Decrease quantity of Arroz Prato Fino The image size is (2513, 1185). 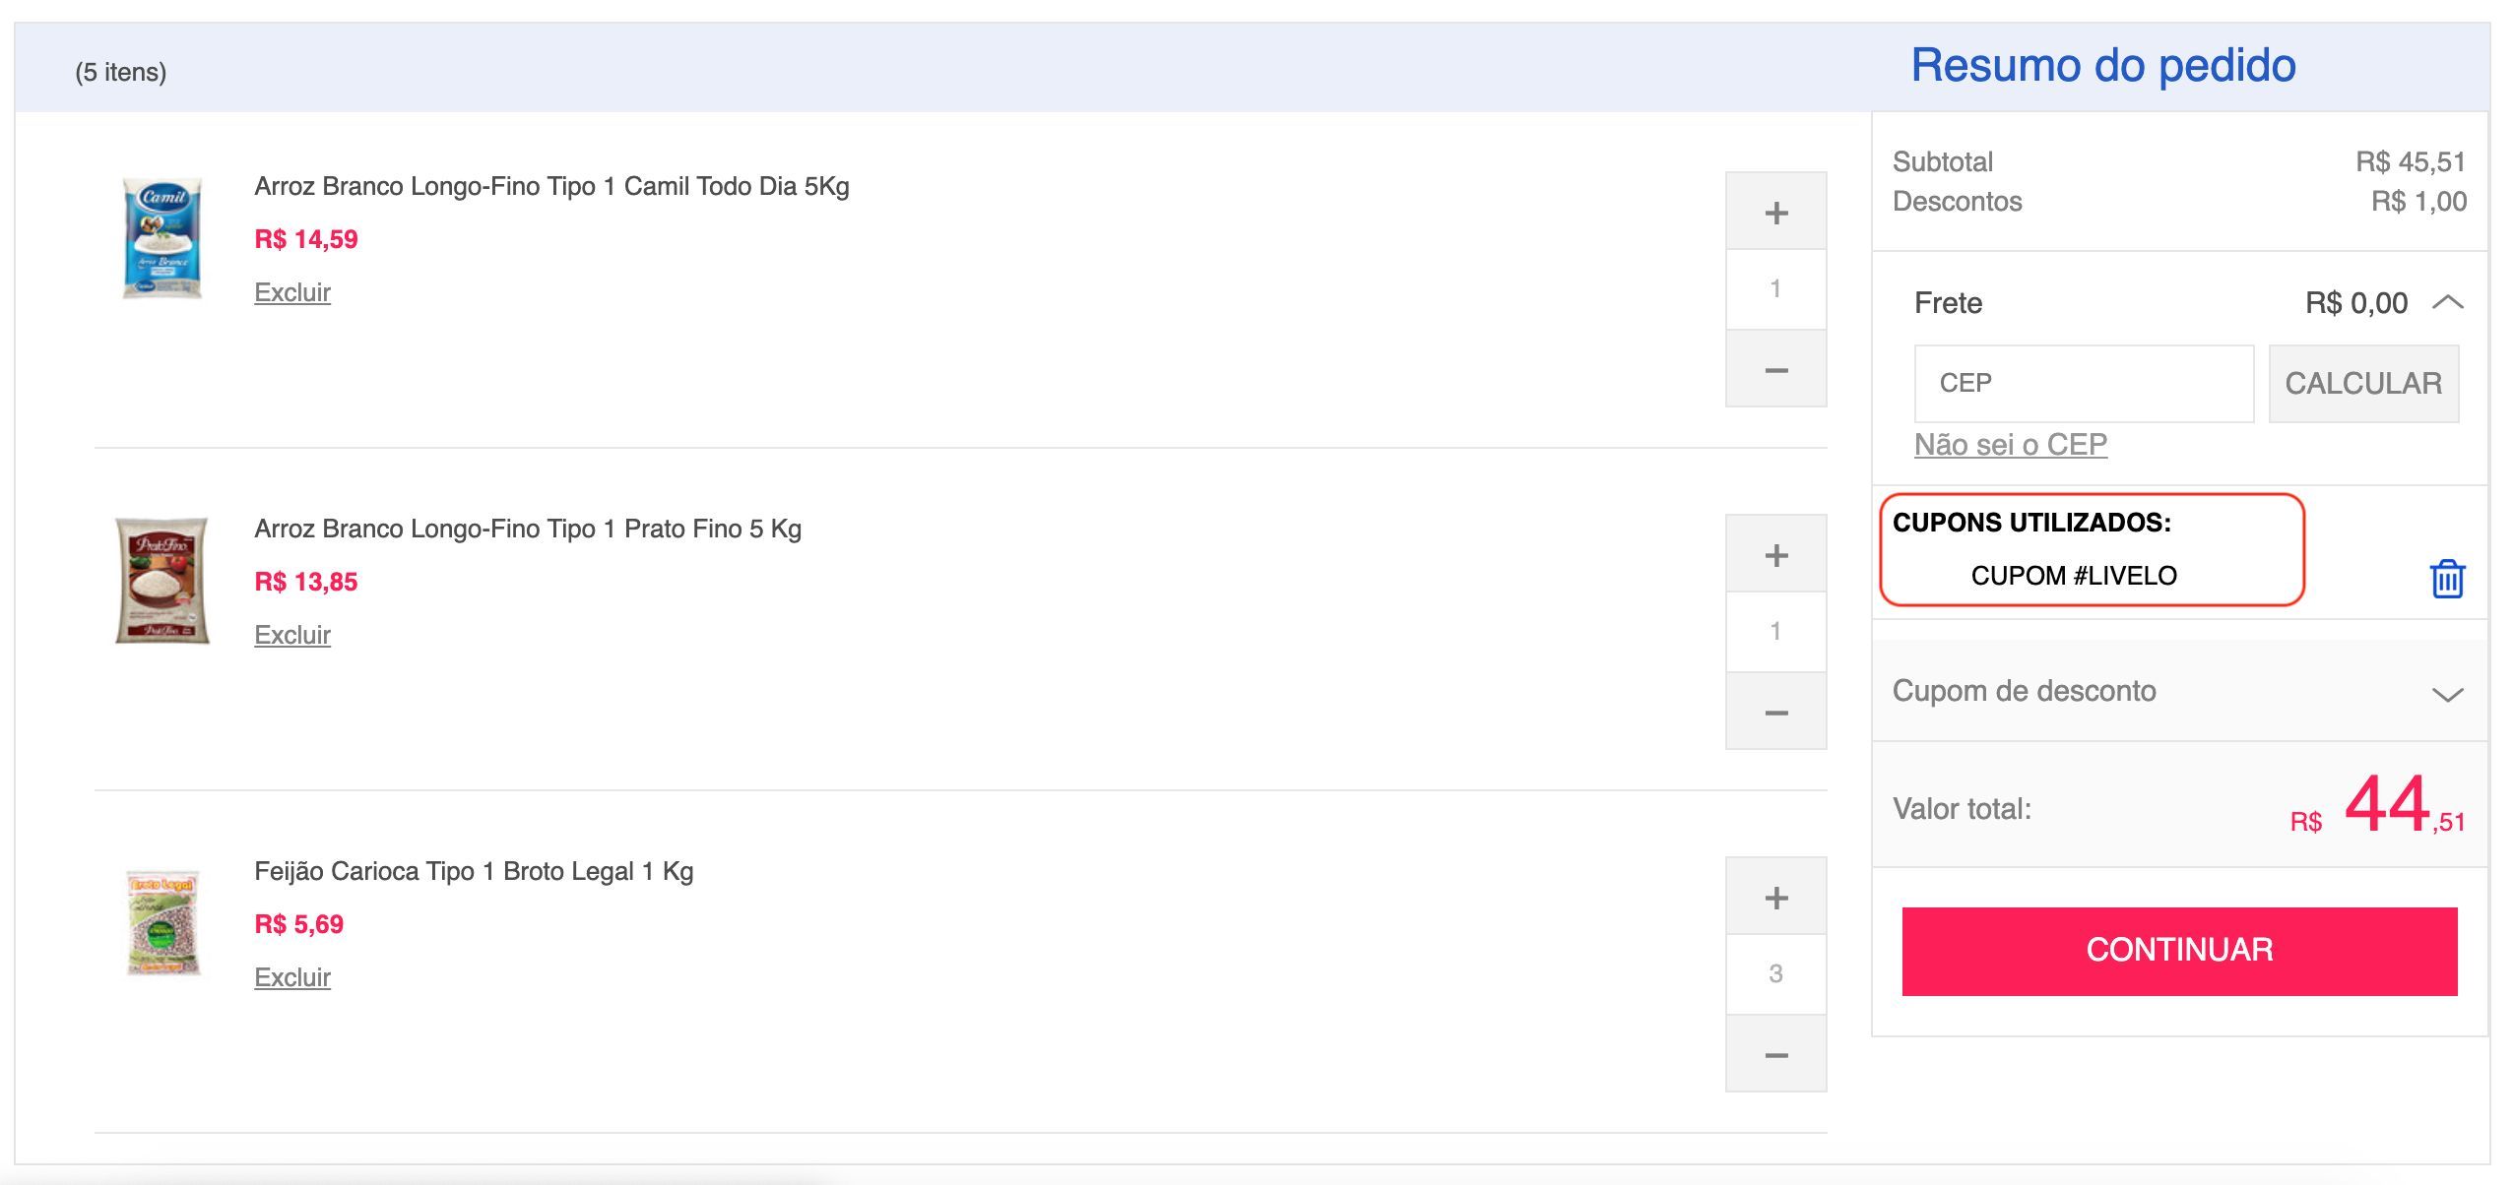tap(1776, 712)
